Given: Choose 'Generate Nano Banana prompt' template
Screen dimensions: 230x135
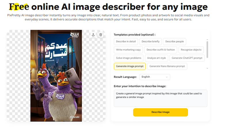Looking at the screenshot, I should (x=167, y=66).
